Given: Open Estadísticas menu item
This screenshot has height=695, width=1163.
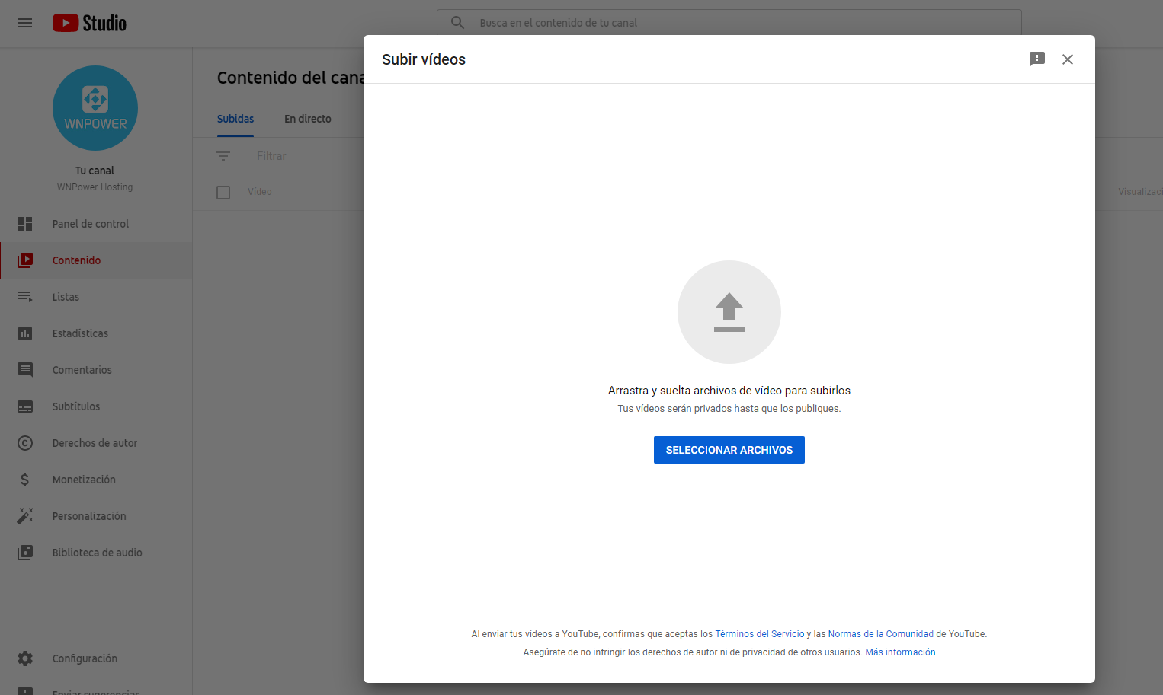Looking at the screenshot, I should (96, 333).
